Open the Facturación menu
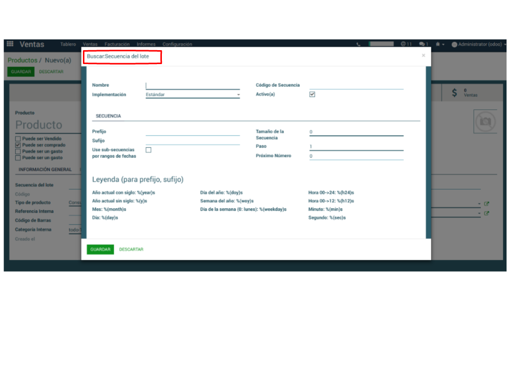508x381 pixels. (x=117, y=44)
